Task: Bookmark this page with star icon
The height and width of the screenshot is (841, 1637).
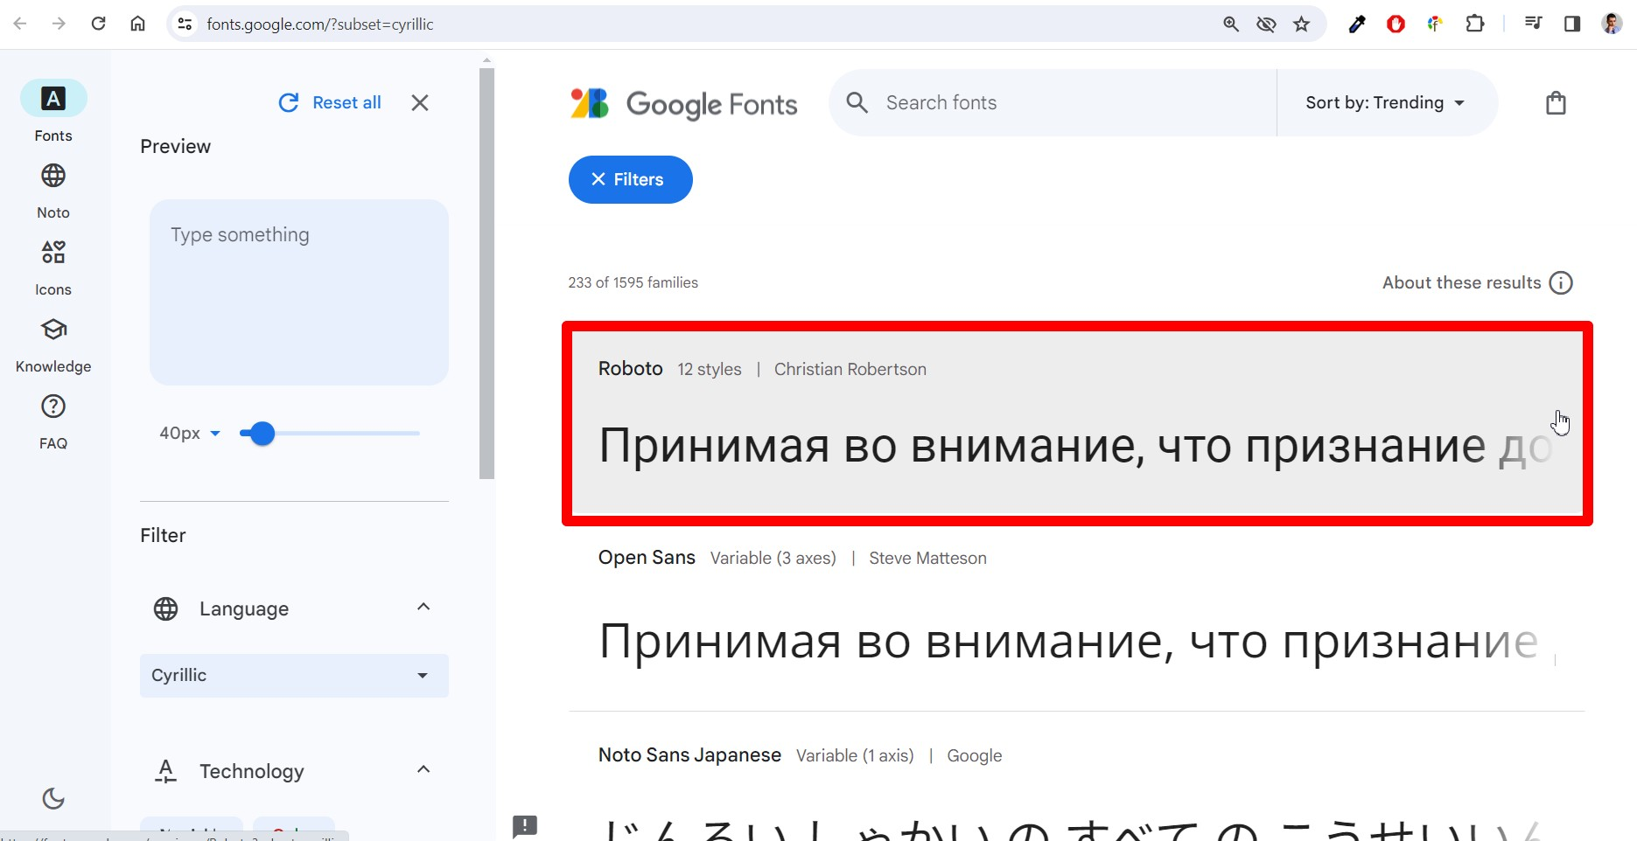Action: click(1302, 24)
